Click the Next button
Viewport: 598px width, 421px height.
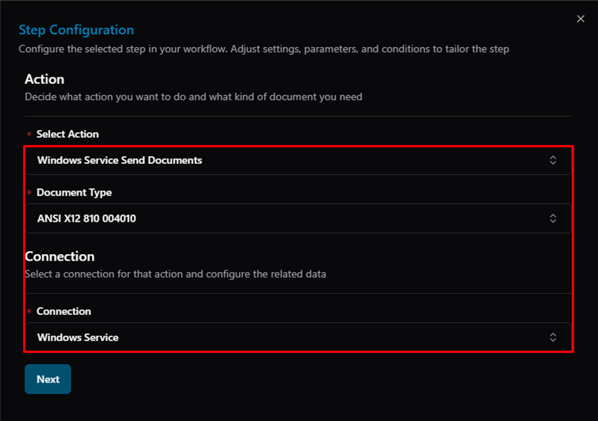(x=48, y=379)
